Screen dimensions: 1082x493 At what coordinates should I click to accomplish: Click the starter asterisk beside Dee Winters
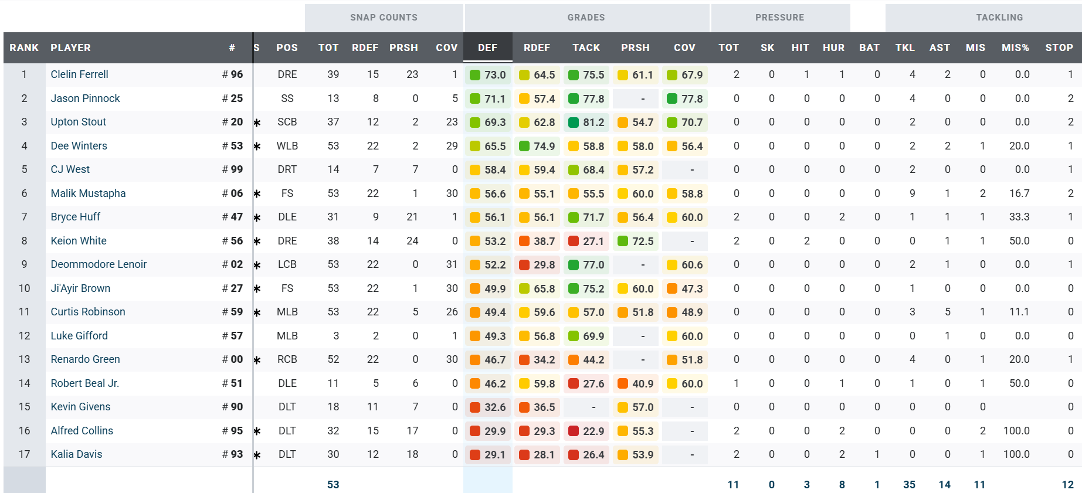pos(257,146)
